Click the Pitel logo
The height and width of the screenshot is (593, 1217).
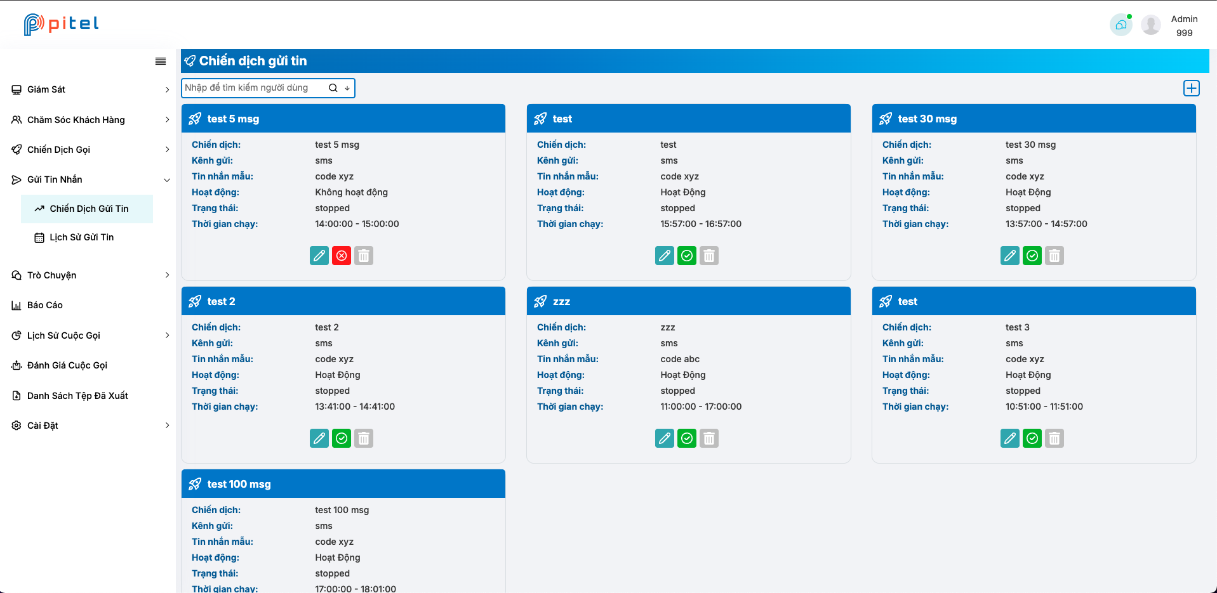point(61,24)
